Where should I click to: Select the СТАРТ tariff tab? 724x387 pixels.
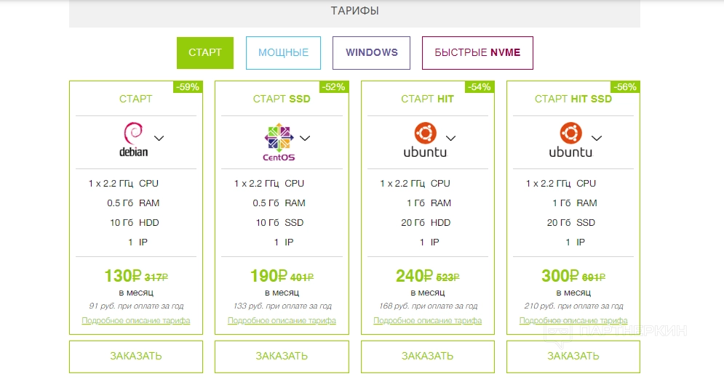[x=205, y=53]
